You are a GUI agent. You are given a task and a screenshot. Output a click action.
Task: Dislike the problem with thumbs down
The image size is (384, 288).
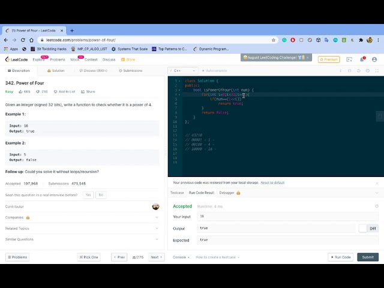41,92
